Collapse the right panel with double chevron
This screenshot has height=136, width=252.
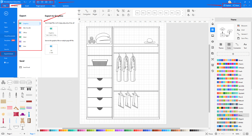click(212, 19)
